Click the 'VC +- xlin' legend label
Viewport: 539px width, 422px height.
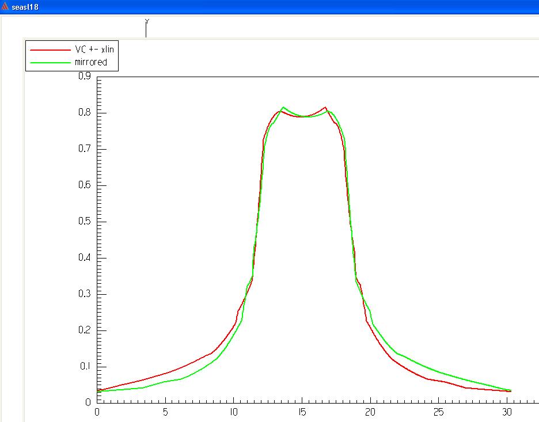pyautogui.click(x=94, y=50)
